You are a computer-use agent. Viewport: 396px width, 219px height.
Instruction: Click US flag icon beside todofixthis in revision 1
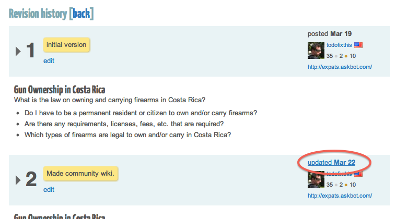358,45
